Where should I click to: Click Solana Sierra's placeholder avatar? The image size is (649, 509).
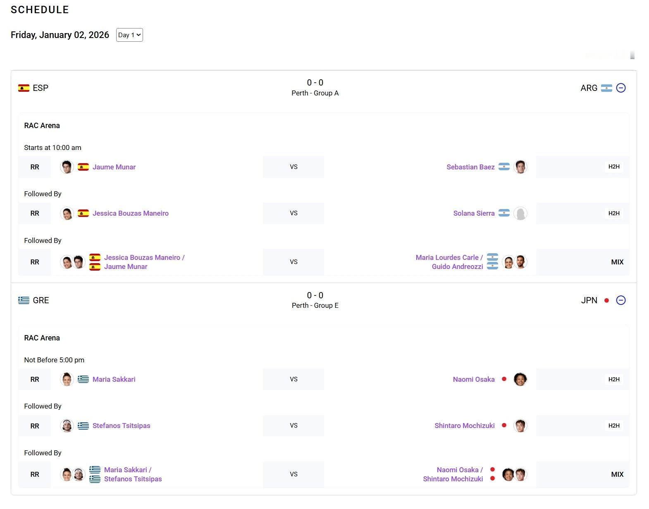pos(520,213)
